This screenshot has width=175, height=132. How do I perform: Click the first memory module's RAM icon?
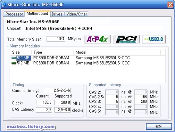14,58
